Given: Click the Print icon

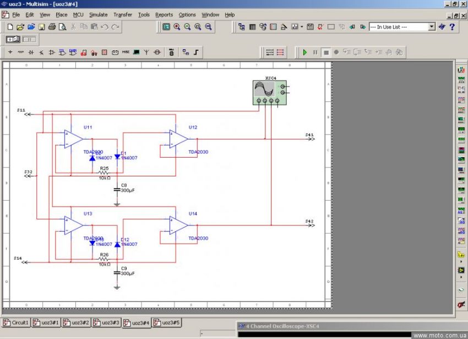Looking at the screenshot, I should [52, 26].
